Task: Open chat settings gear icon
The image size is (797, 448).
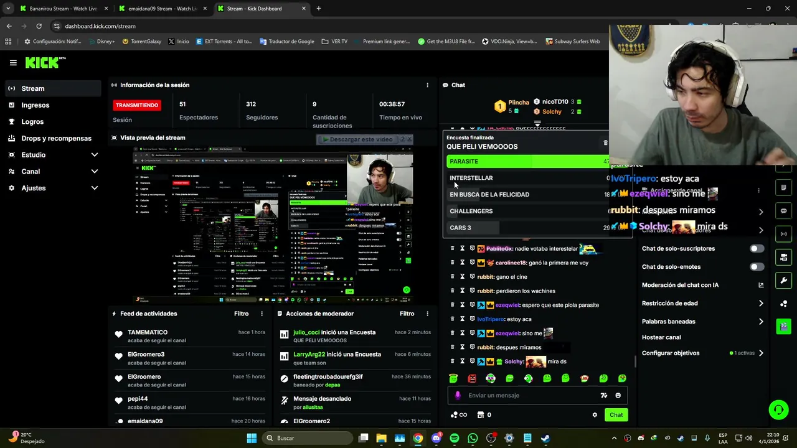Action: click(595, 415)
